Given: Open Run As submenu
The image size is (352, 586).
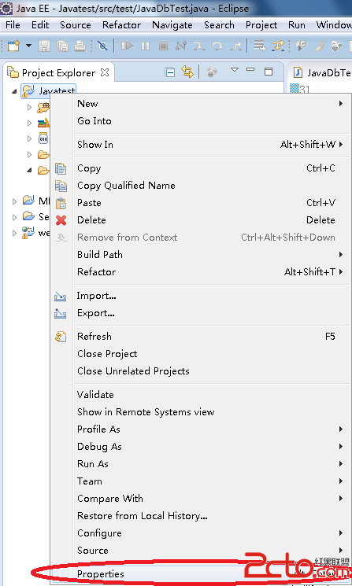Looking at the screenshot, I should (x=200, y=464).
